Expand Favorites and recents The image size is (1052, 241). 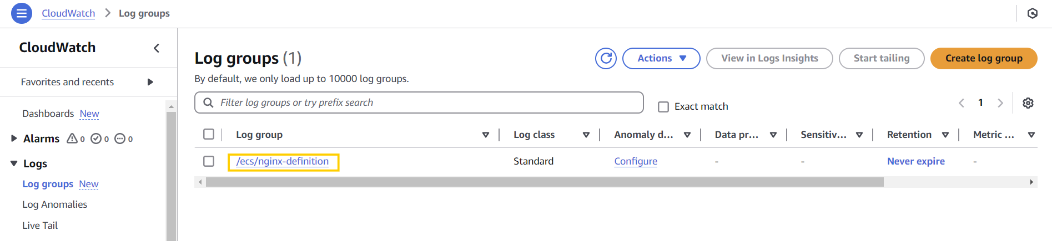(150, 82)
